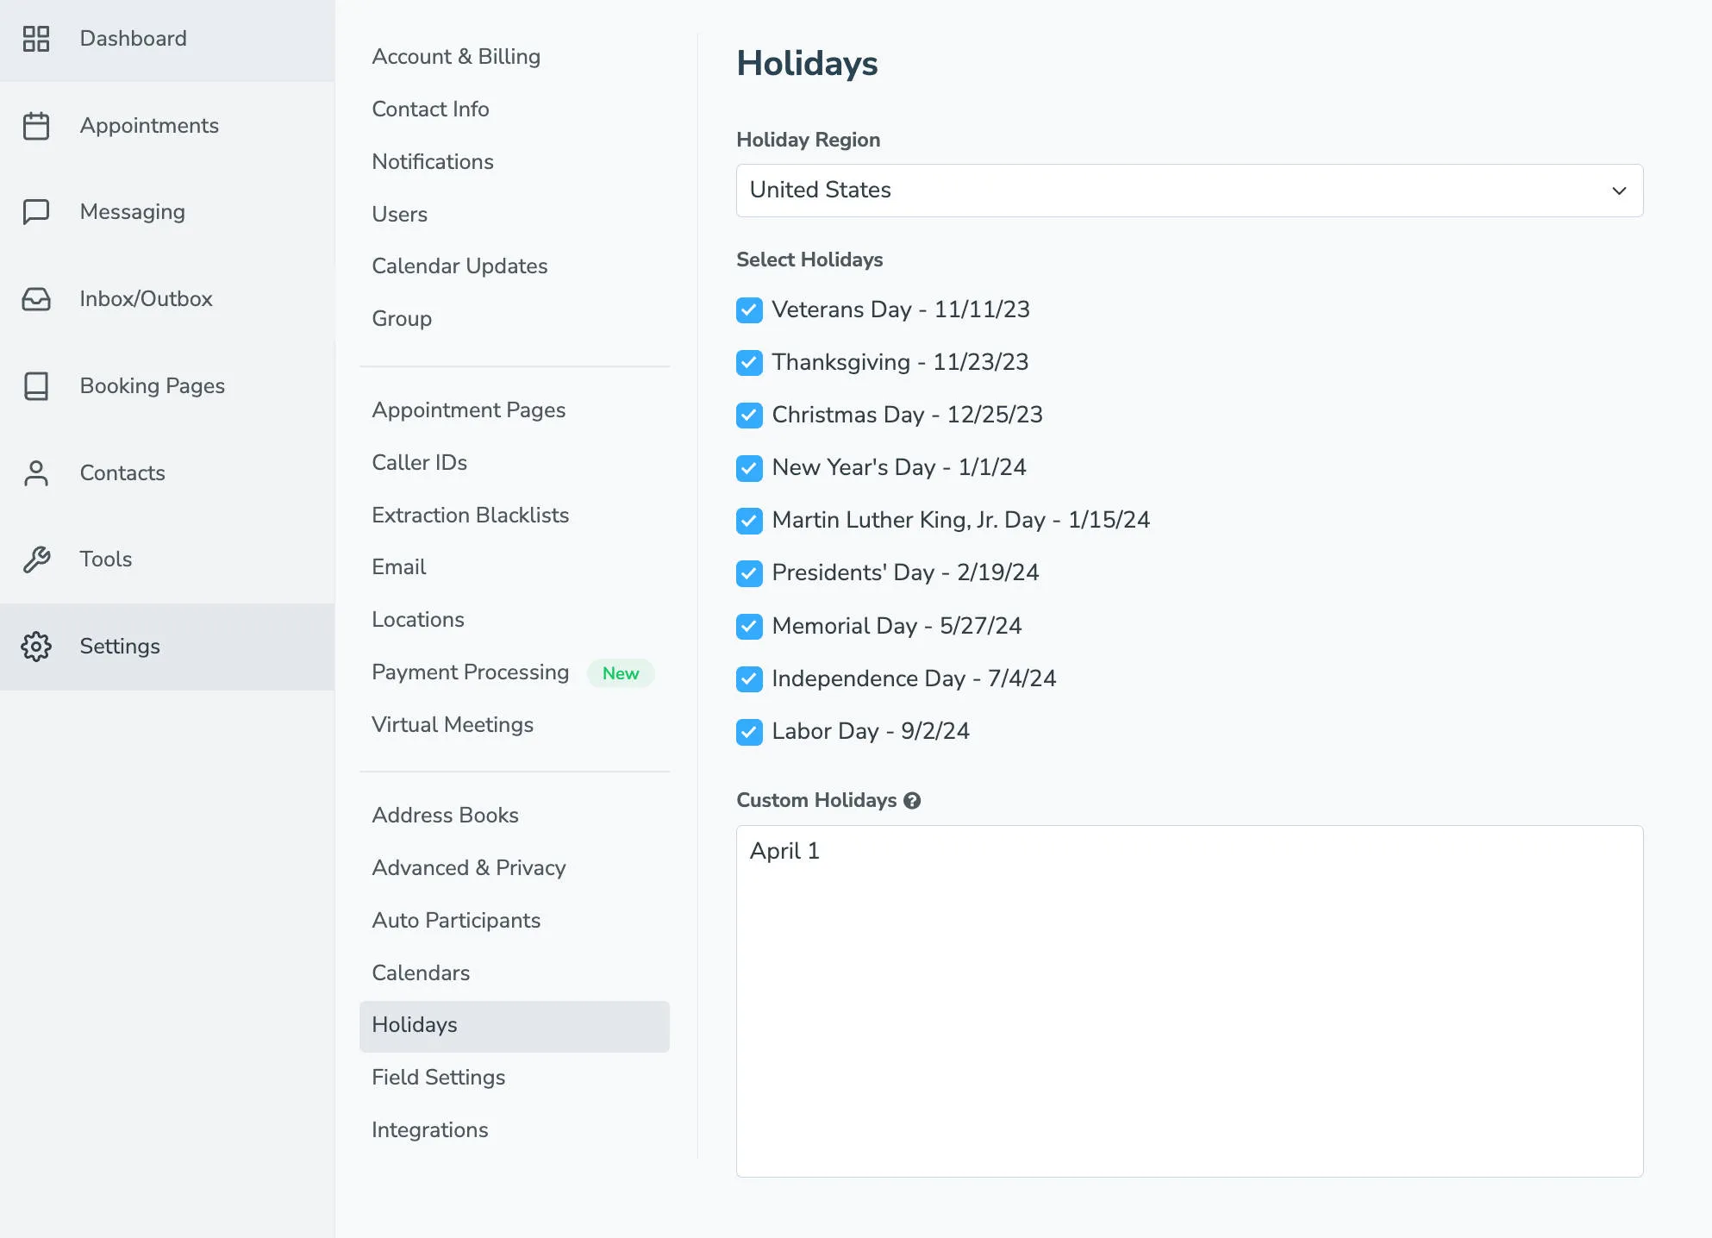Open the Contacts person icon
Viewport: 1712px width, 1238px height.
(x=36, y=473)
